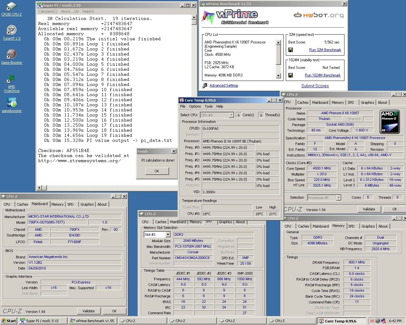Open Mainboard tab in the CPU-Z processor window

pos(320,103)
